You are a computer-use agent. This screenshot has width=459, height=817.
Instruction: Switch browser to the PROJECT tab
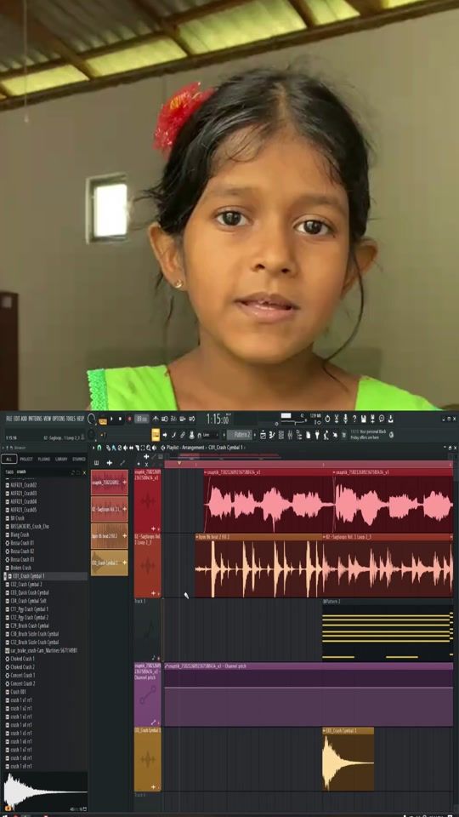pos(26,459)
